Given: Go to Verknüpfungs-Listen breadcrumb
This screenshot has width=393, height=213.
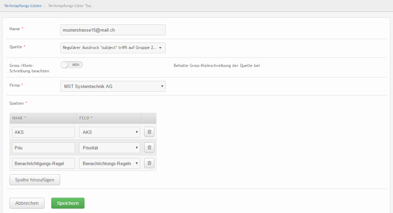Looking at the screenshot, I should 23,6.
